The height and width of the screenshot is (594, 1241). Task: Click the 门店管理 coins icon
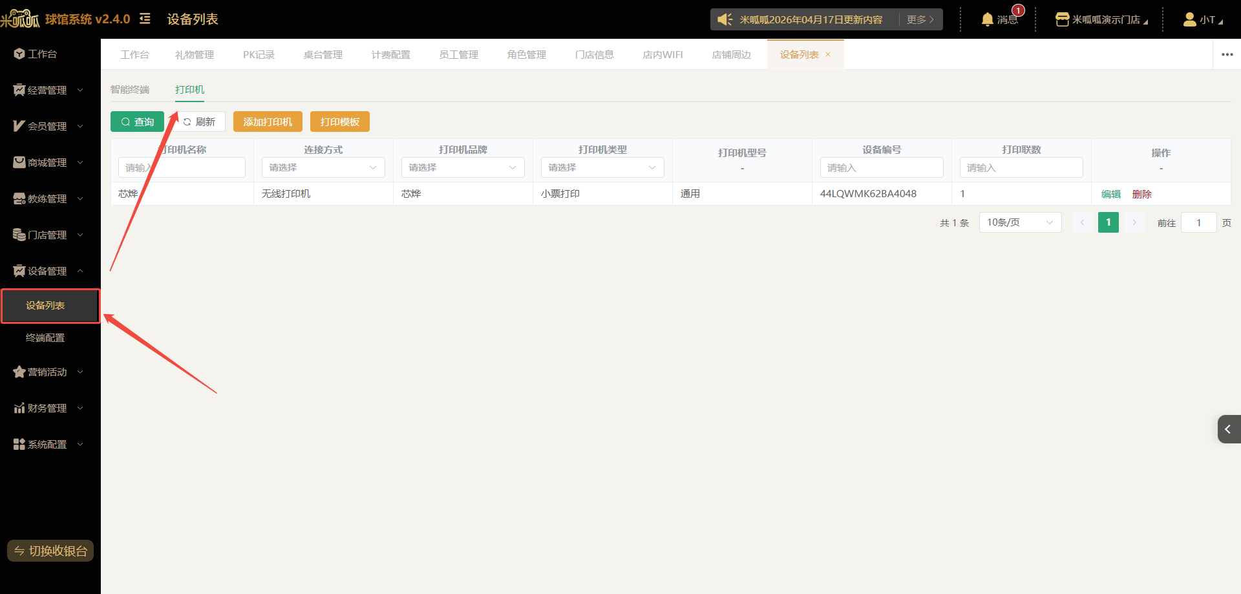click(x=19, y=235)
